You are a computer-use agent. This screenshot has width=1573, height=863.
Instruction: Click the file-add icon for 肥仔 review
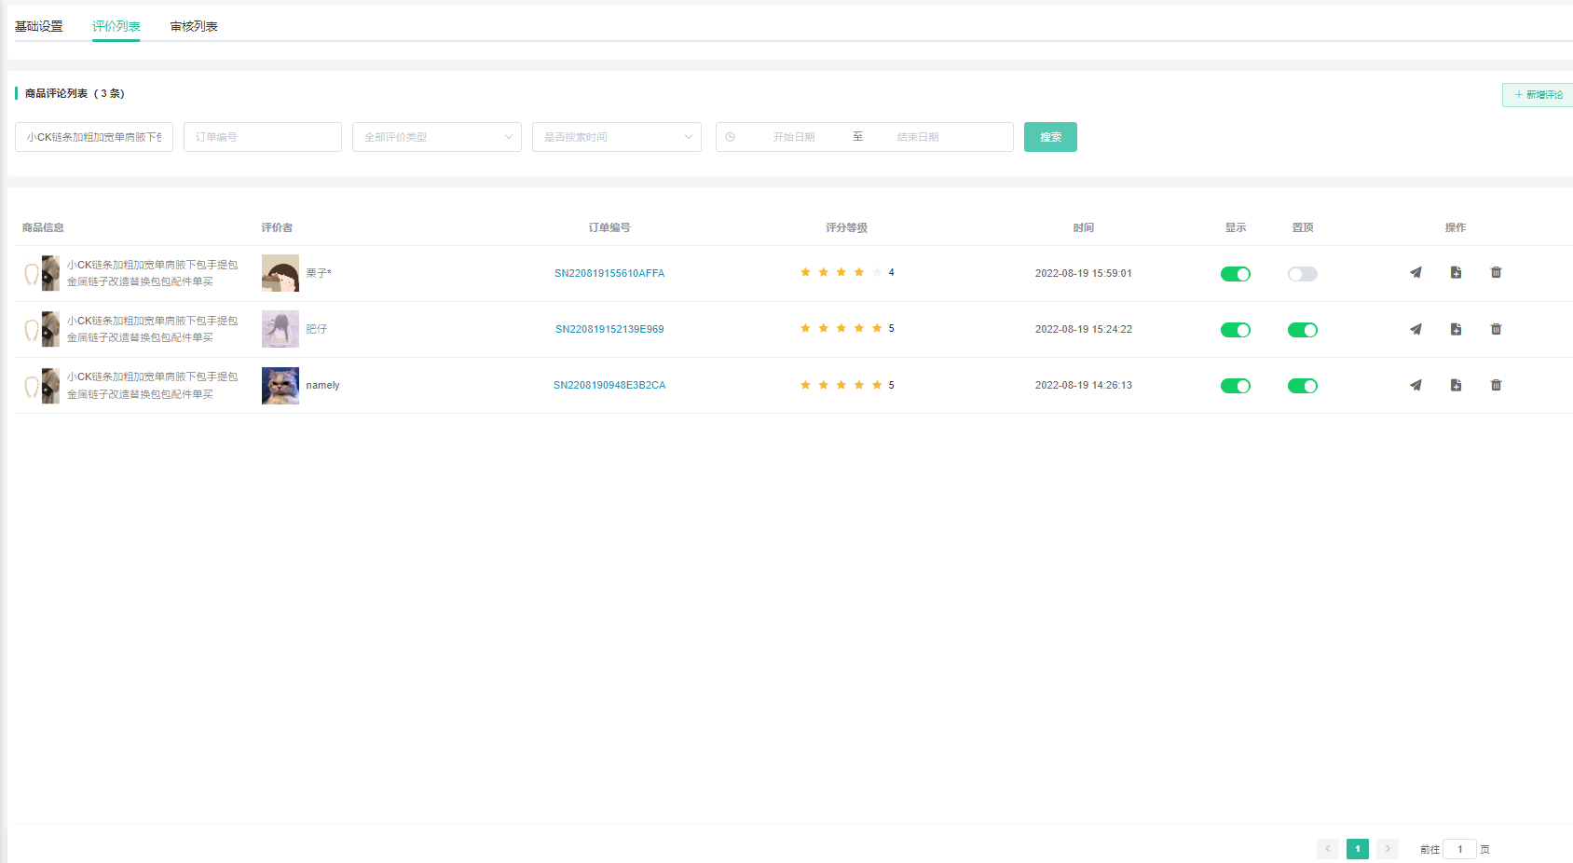click(x=1456, y=329)
